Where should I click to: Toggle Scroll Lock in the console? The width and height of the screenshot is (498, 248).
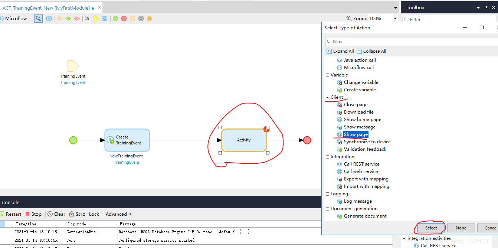tap(84, 214)
